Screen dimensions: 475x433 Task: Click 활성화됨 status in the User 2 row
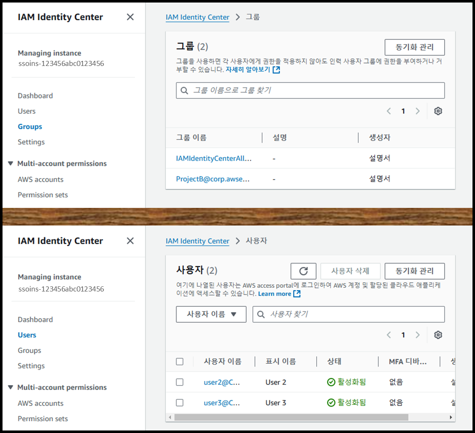(x=346, y=382)
